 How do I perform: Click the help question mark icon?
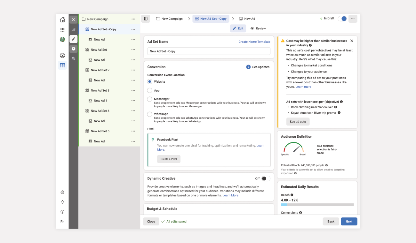pos(62,212)
